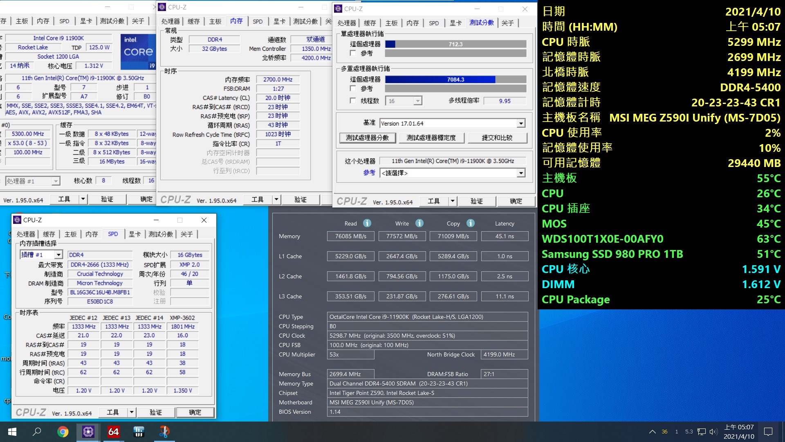Open benchmark Version 17.01.64 dropdown
This screenshot has width=785, height=442.
(452, 123)
